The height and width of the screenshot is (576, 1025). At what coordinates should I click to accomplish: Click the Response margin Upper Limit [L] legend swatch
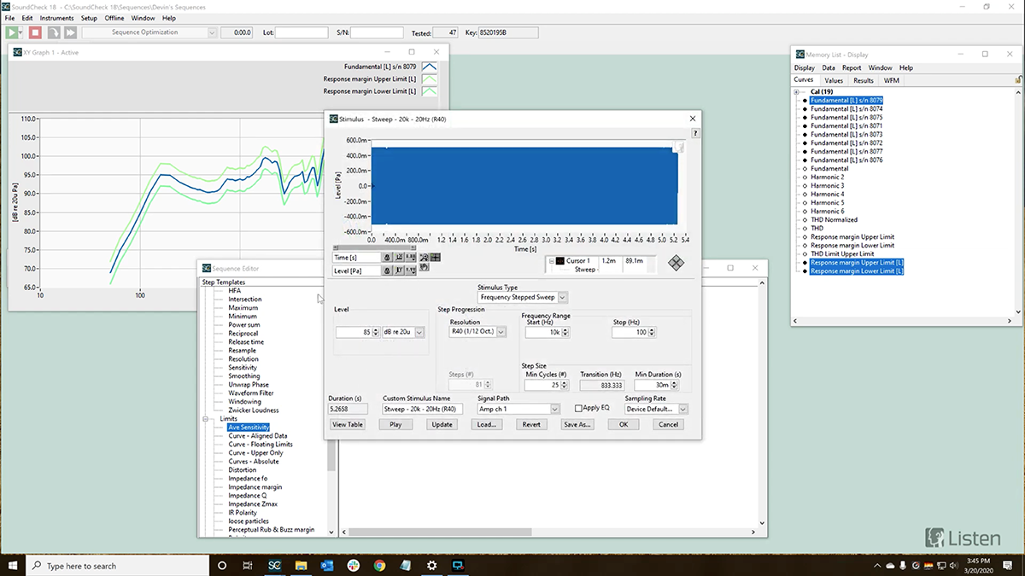click(430, 79)
